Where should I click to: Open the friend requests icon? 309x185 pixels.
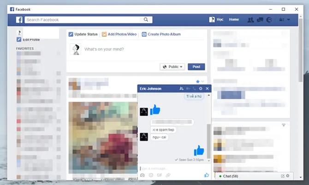(251, 20)
